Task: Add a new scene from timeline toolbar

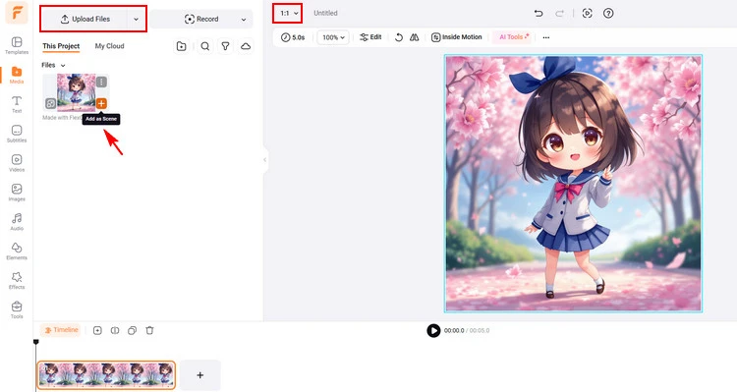Action: click(97, 330)
